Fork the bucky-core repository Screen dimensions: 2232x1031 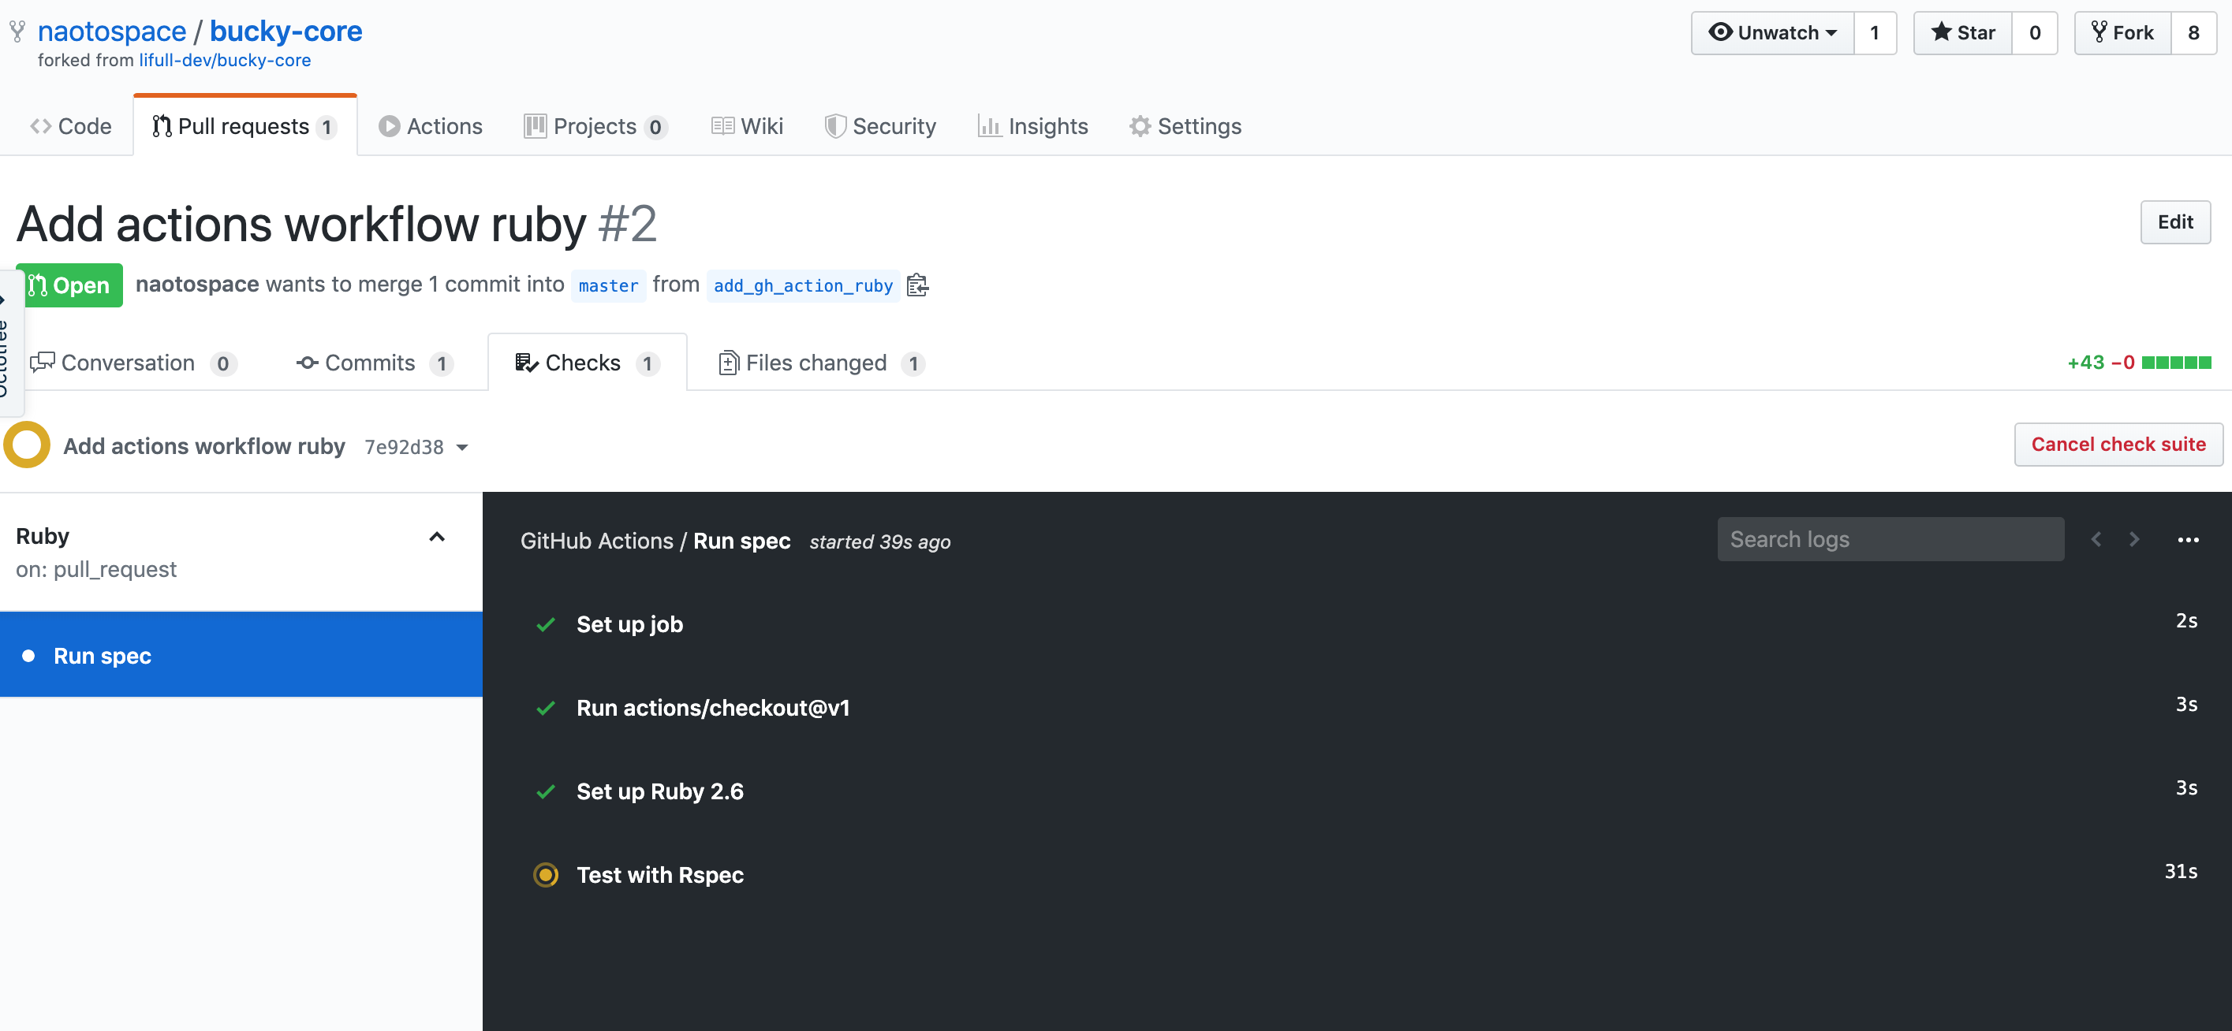[x=2122, y=33]
